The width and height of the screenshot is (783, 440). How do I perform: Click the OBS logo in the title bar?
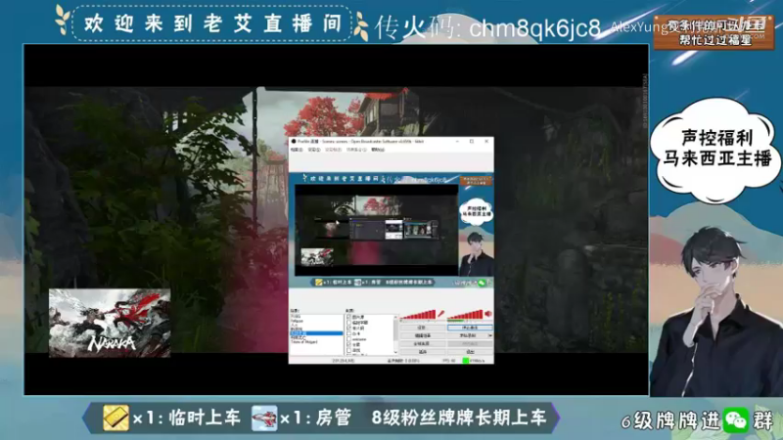pyautogui.click(x=294, y=142)
